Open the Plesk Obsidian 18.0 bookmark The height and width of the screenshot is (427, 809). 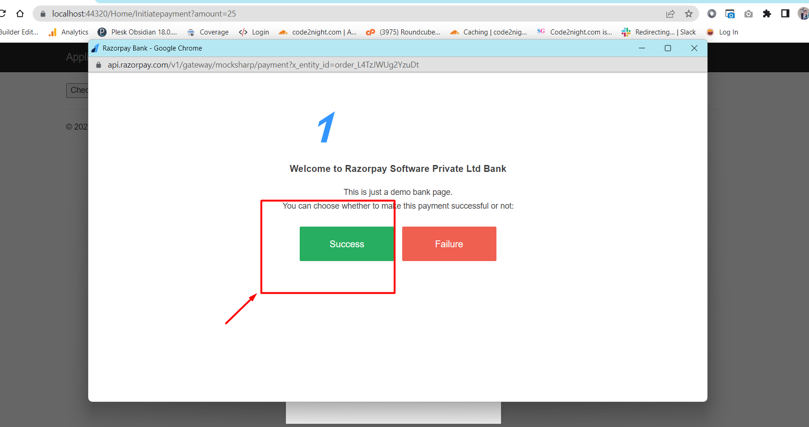(137, 32)
